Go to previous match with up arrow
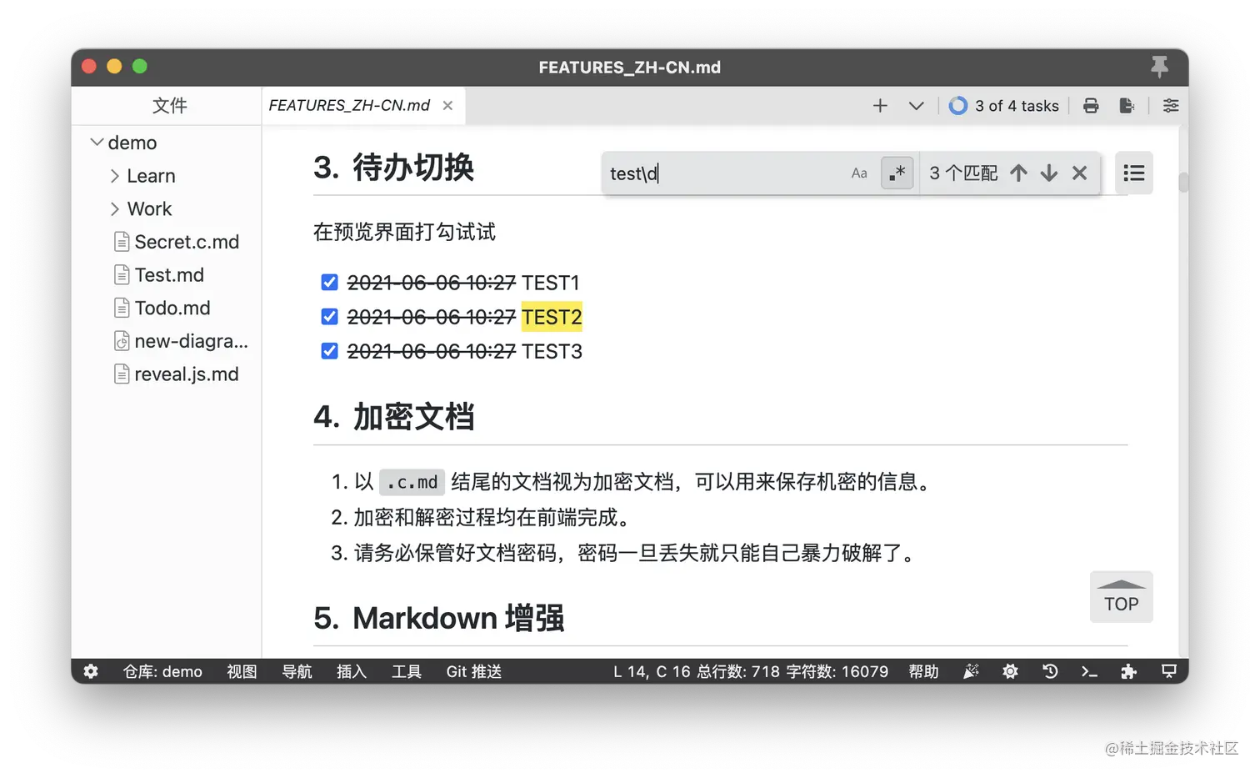This screenshot has width=1260, height=778. [1018, 173]
